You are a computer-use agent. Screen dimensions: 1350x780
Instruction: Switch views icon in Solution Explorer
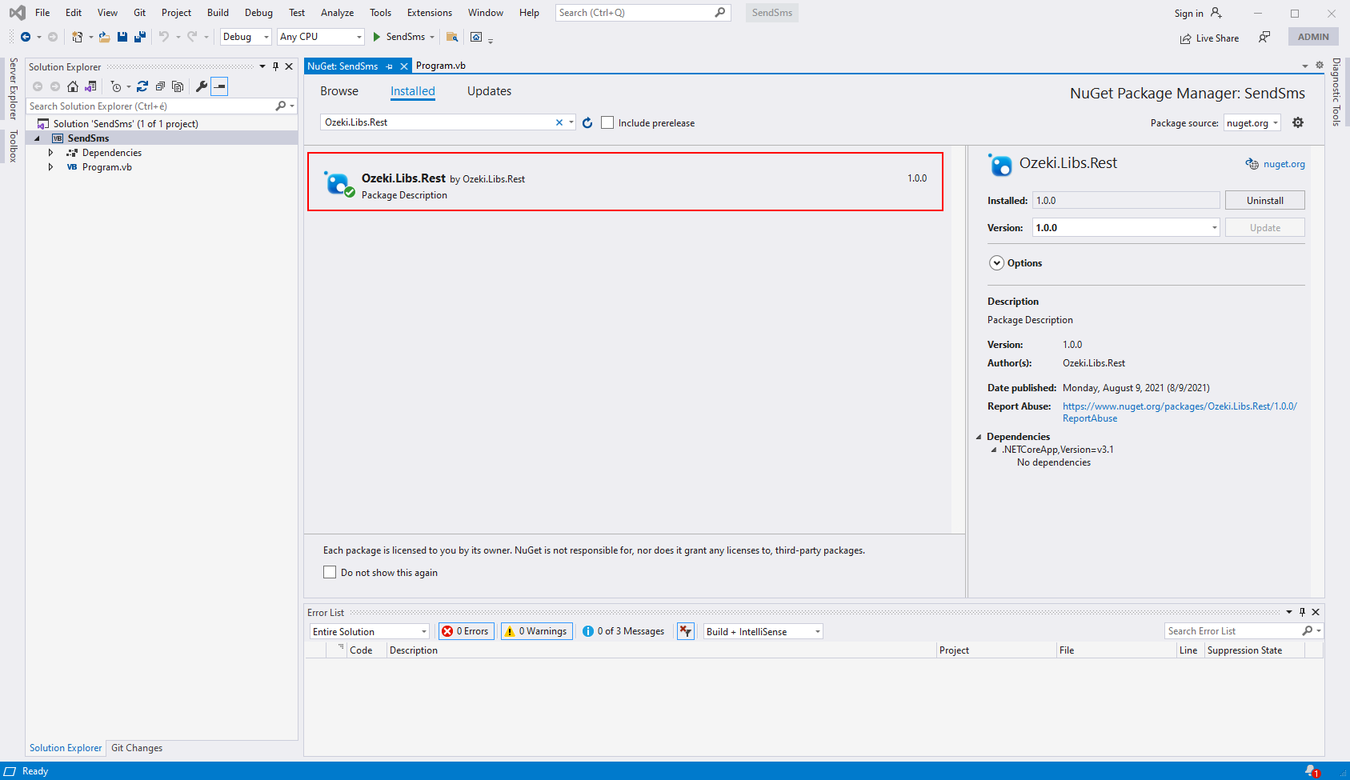tap(90, 86)
